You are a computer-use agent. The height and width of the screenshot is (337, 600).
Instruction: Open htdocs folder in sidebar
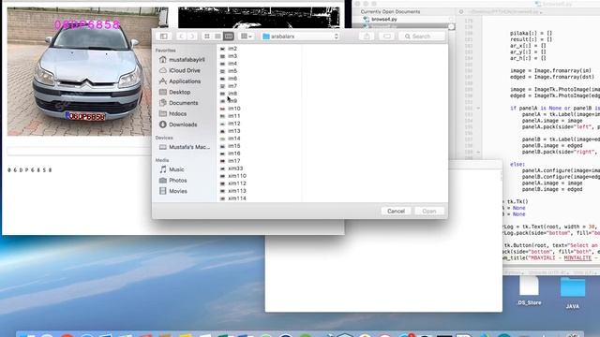click(172, 114)
